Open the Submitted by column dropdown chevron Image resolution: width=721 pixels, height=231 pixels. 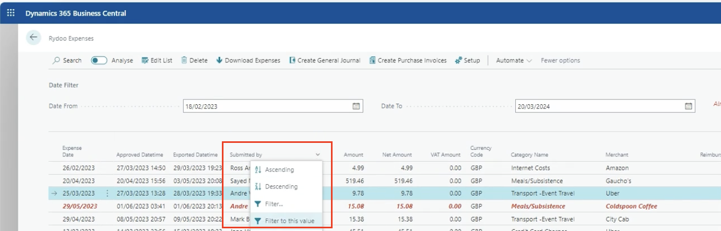pos(318,155)
